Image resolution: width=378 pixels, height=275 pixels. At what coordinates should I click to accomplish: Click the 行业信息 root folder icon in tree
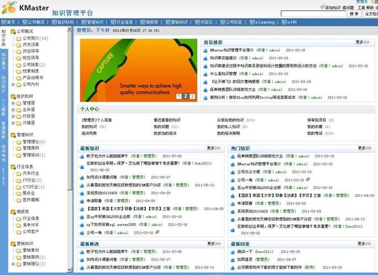(x=13, y=167)
